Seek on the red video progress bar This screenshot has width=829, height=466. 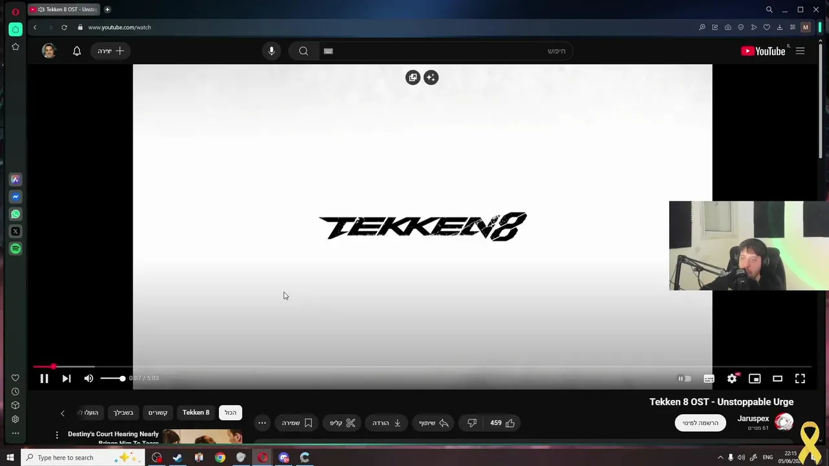(421, 367)
